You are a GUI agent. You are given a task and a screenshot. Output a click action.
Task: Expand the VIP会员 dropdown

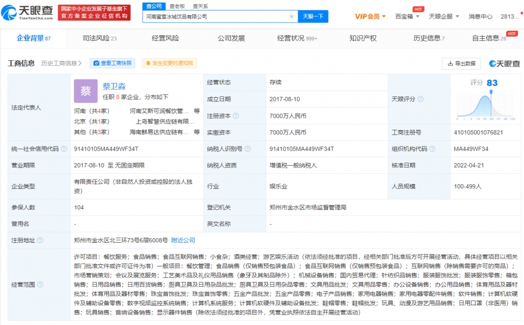[x=370, y=16]
